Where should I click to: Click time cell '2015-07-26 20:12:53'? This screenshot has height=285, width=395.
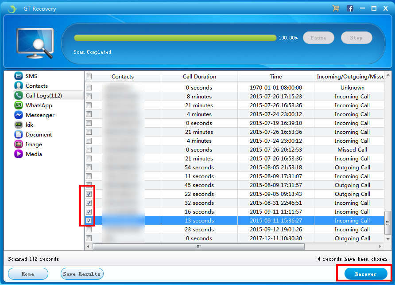point(276,149)
